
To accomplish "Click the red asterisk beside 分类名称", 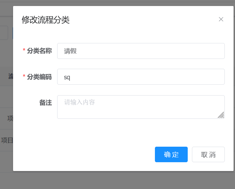I will click(24, 51).
